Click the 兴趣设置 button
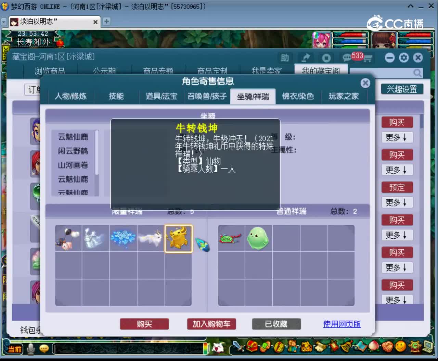Viewport: 438px width, 361px height. click(402, 89)
